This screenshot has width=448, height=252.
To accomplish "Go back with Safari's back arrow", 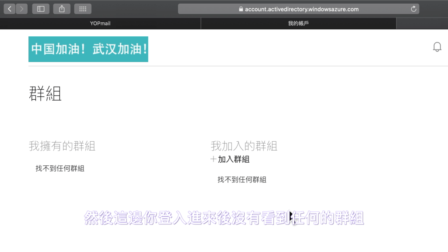I will pos(10,9).
